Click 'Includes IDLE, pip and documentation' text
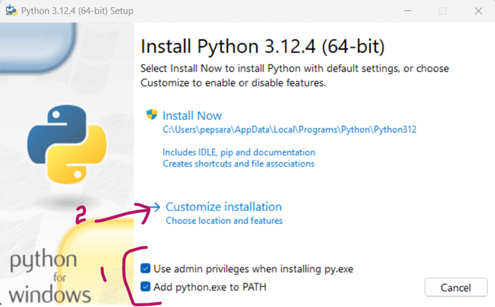This screenshot has height=307, width=495. (x=239, y=152)
